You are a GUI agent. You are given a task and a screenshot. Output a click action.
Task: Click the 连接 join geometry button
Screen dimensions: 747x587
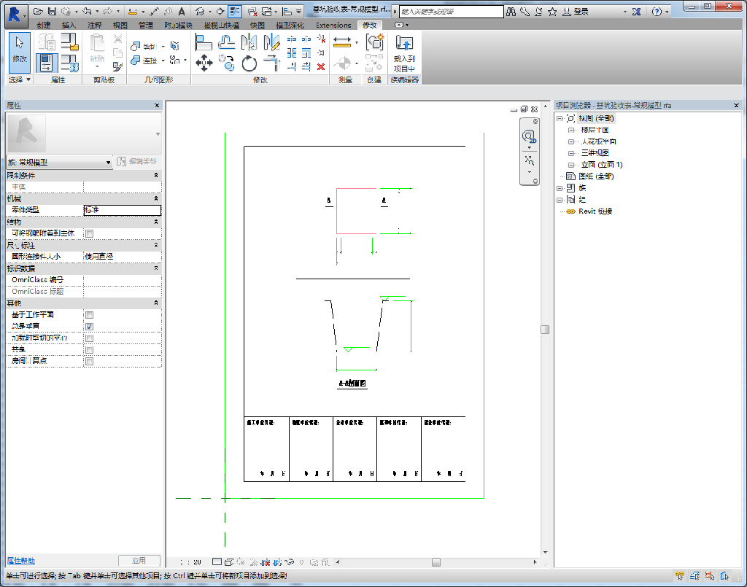click(145, 61)
